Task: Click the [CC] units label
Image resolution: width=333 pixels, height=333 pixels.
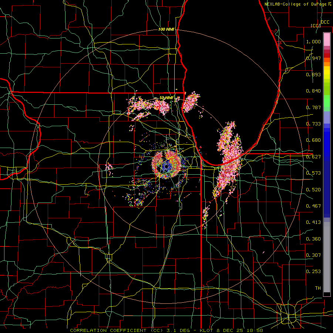Action: (x=316, y=26)
